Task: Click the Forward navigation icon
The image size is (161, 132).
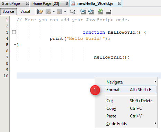Action: (59, 12)
